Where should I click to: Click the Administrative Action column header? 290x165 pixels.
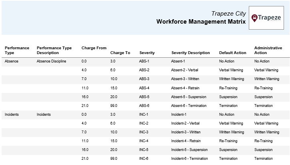[x=268, y=50]
